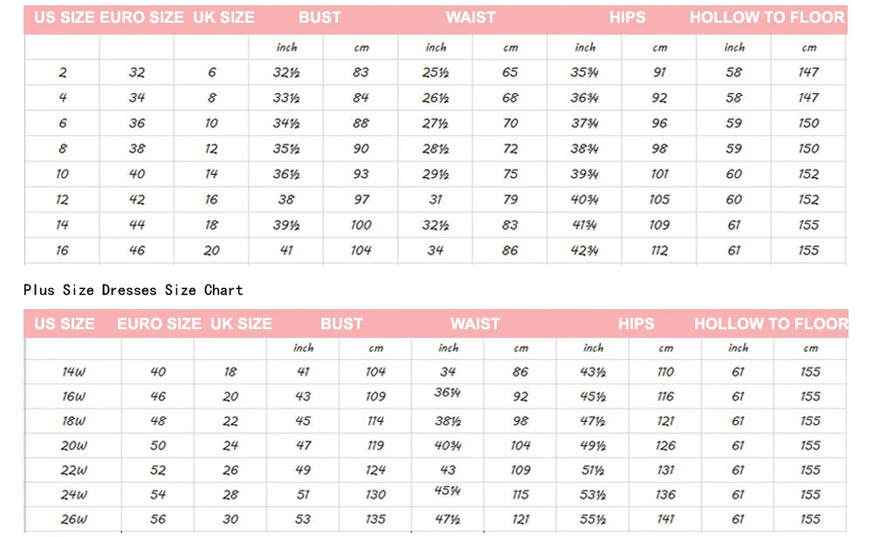Click the HOLLOW TO FLOOR header in top table

pyautogui.click(x=766, y=17)
